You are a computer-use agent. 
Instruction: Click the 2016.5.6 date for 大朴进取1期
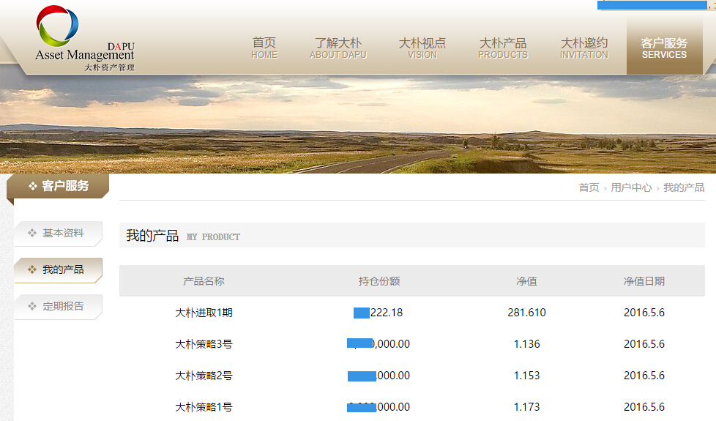click(644, 313)
